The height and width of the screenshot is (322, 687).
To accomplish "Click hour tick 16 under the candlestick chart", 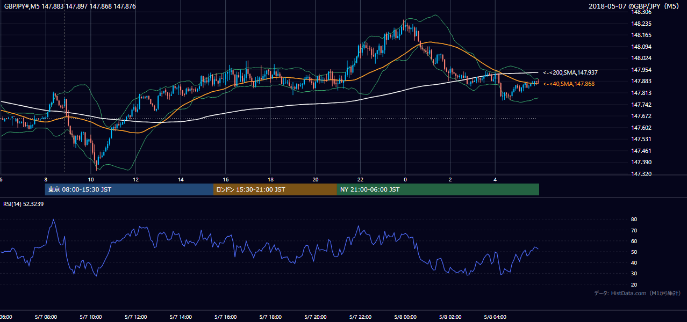I will pyautogui.click(x=226, y=180).
